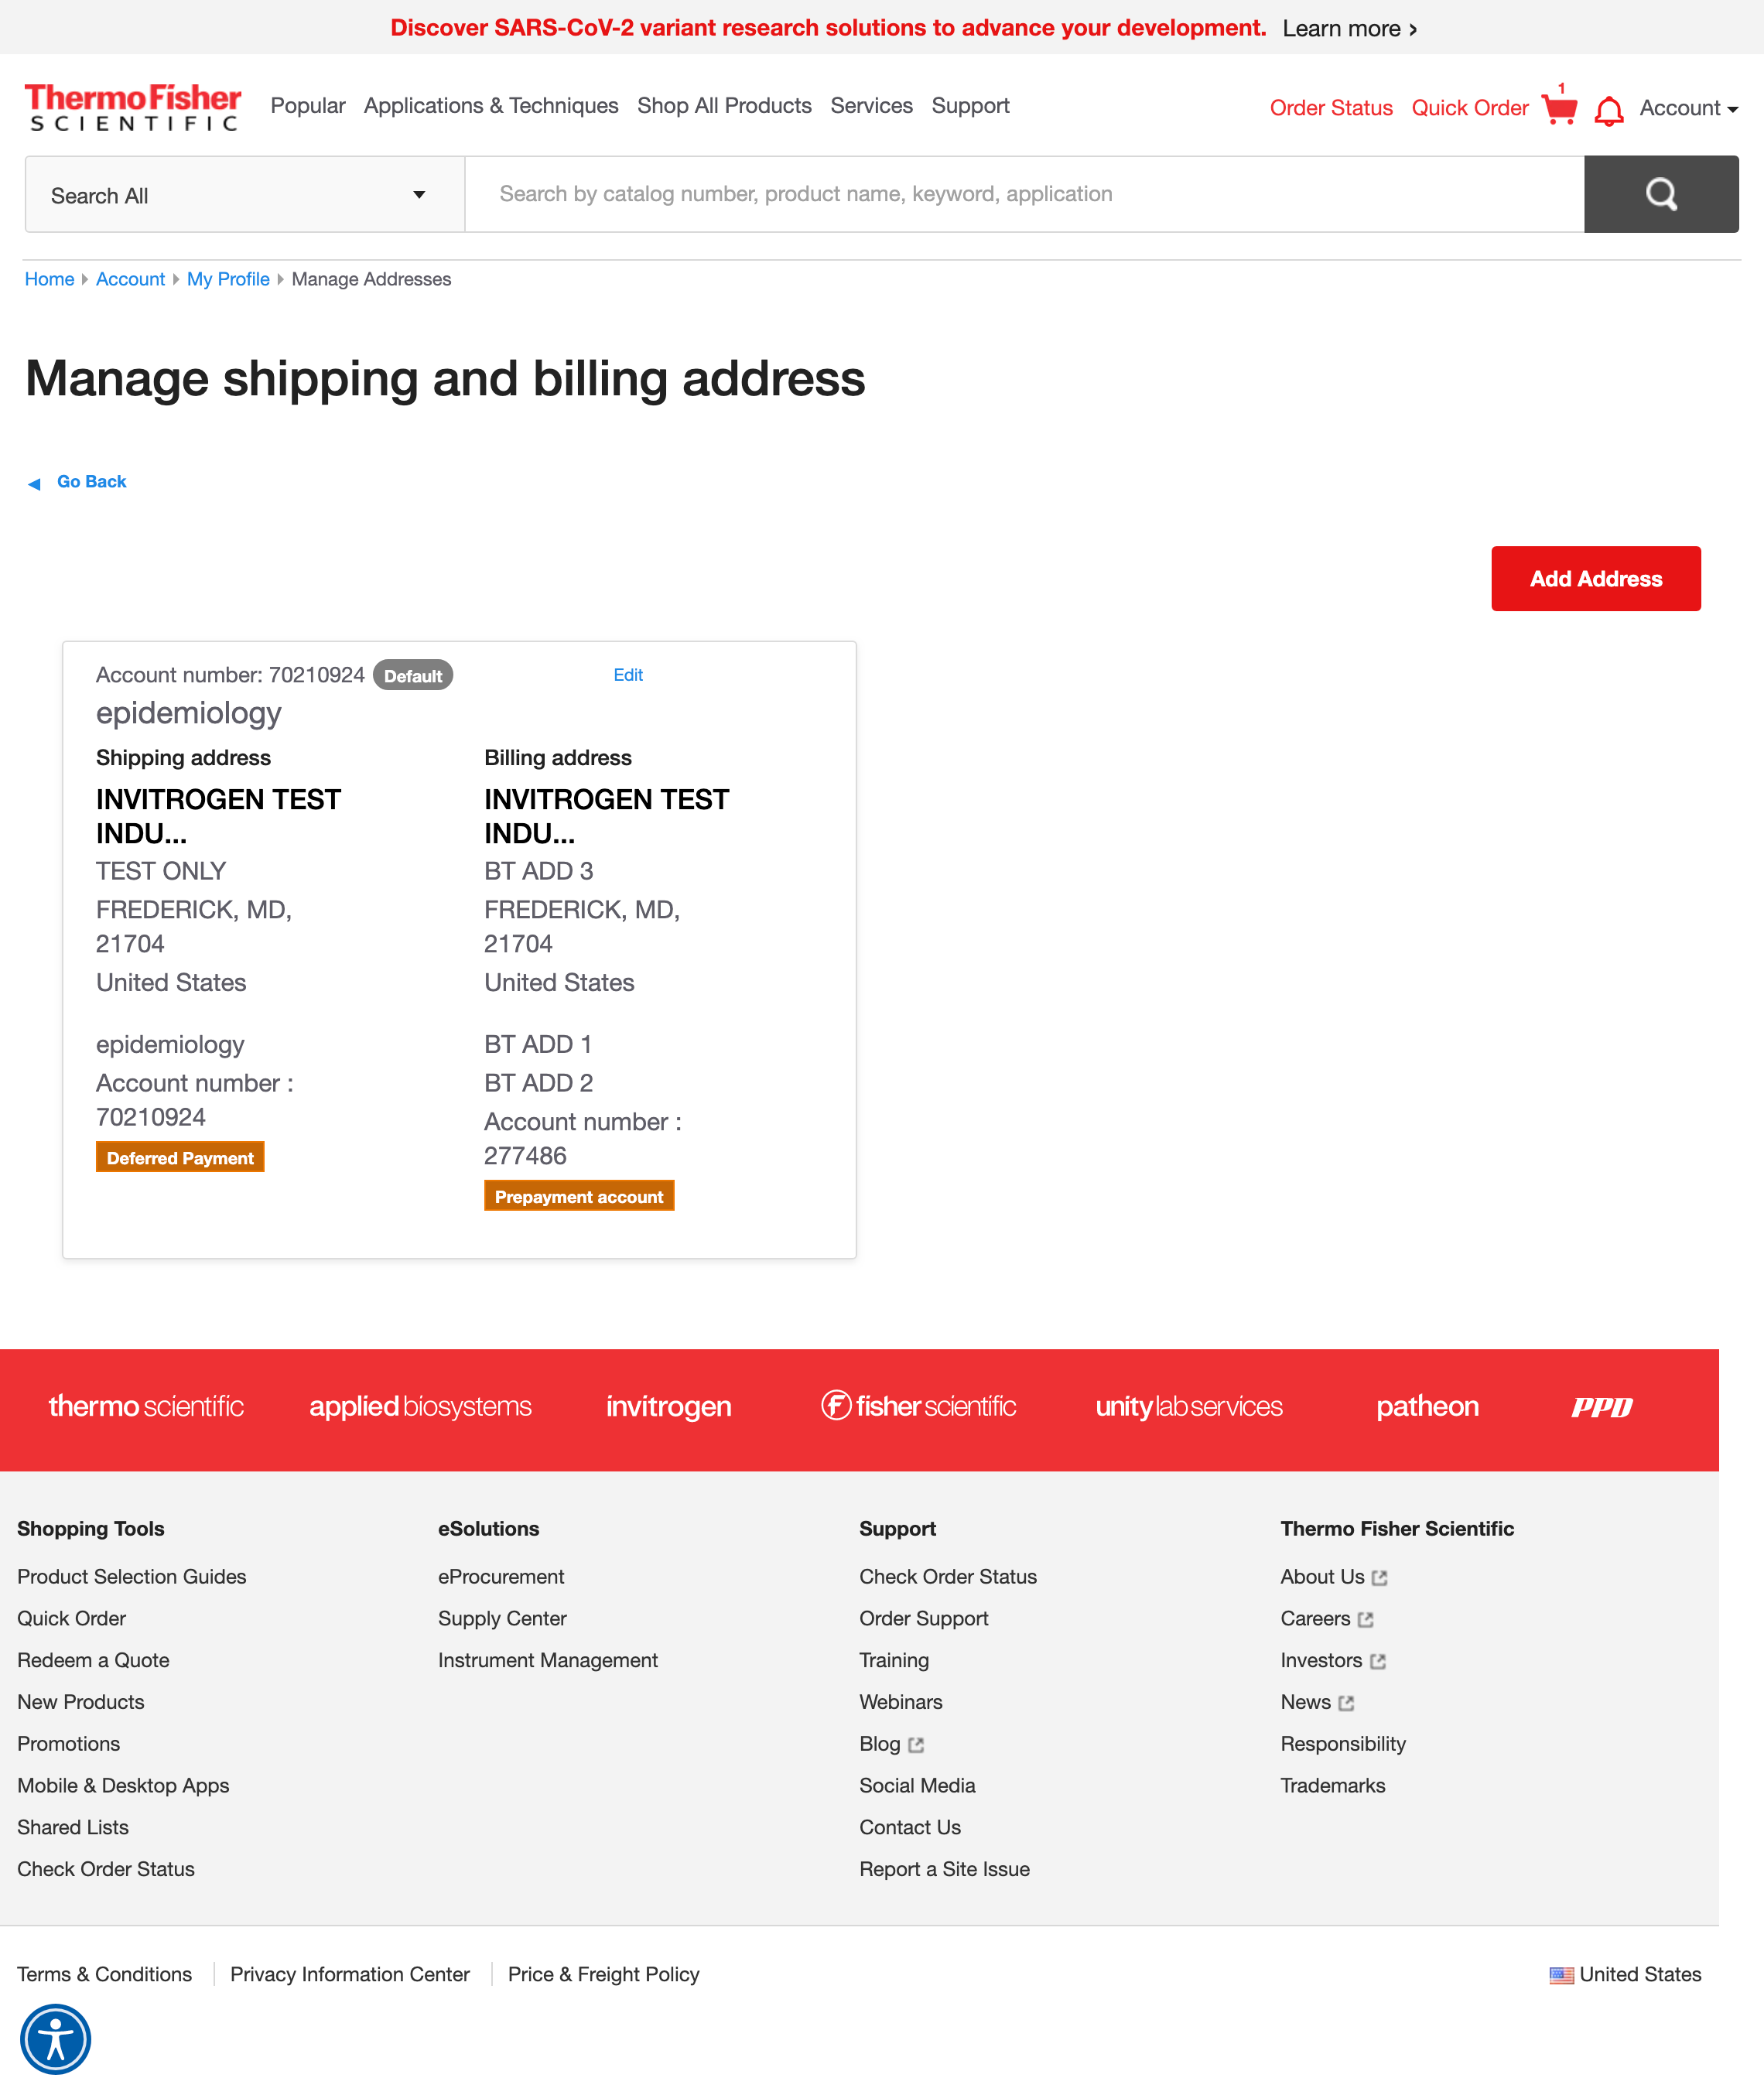Open the Shop All Products menu
This screenshot has width=1764, height=2095.
(x=724, y=105)
